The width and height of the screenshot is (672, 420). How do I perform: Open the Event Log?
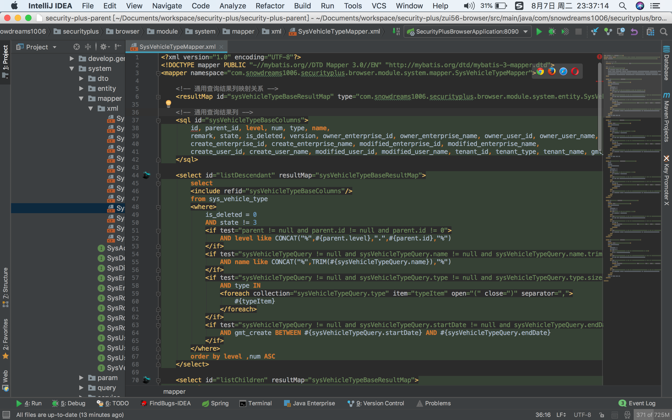637,403
